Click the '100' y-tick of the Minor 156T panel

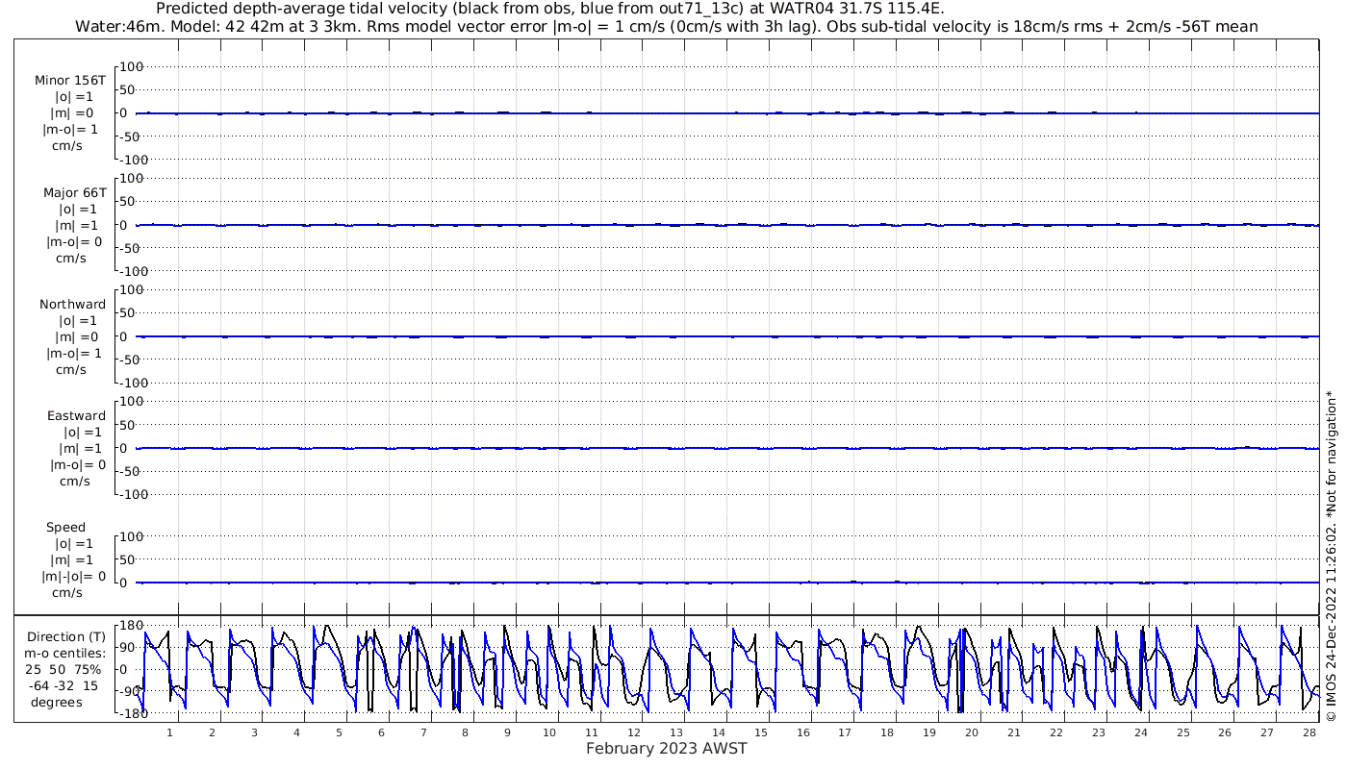pyautogui.click(x=131, y=66)
